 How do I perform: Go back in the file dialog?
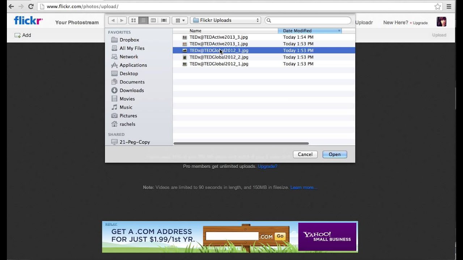113,20
